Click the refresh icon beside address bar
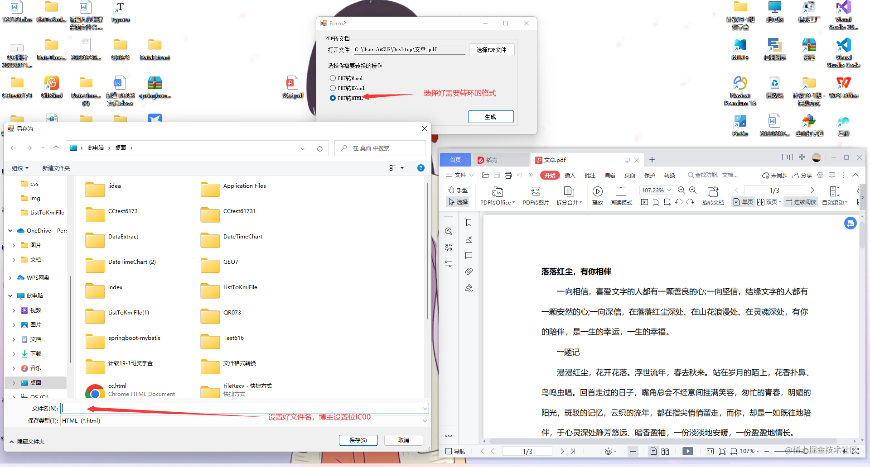Image resolution: width=870 pixels, height=467 pixels. (x=319, y=148)
